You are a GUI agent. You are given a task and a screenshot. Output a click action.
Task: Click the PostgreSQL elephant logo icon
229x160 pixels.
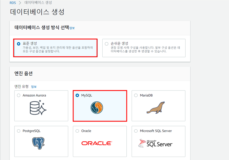point(38,143)
